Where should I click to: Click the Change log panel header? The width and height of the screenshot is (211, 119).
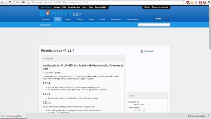point(83,59)
